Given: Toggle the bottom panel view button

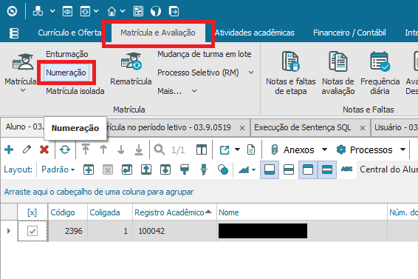Looking at the screenshot, I should click(270, 169).
